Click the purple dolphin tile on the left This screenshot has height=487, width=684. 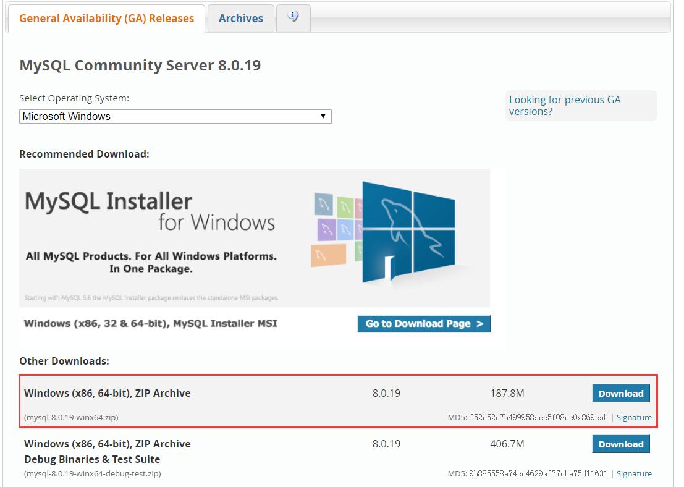click(326, 231)
